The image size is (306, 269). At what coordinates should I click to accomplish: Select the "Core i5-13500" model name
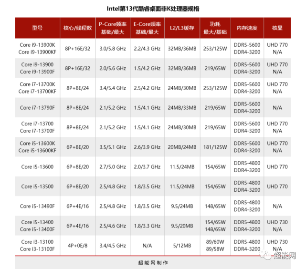(37, 186)
